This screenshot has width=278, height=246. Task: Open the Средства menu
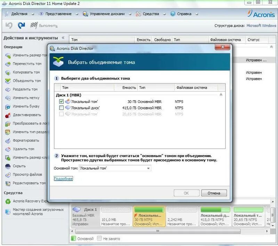pos(151,14)
